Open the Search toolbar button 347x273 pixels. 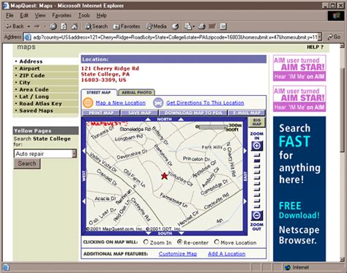(x=96, y=26)
